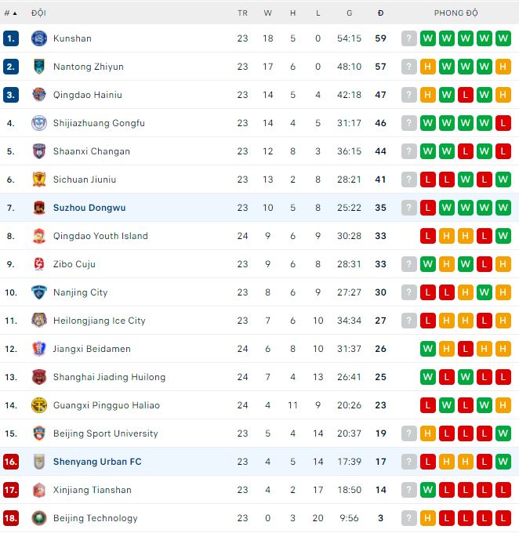This screenshot has height=533, width=519.
Task: Click the Shenyang Urban FC logo
Action: click(x=39, y=462)
